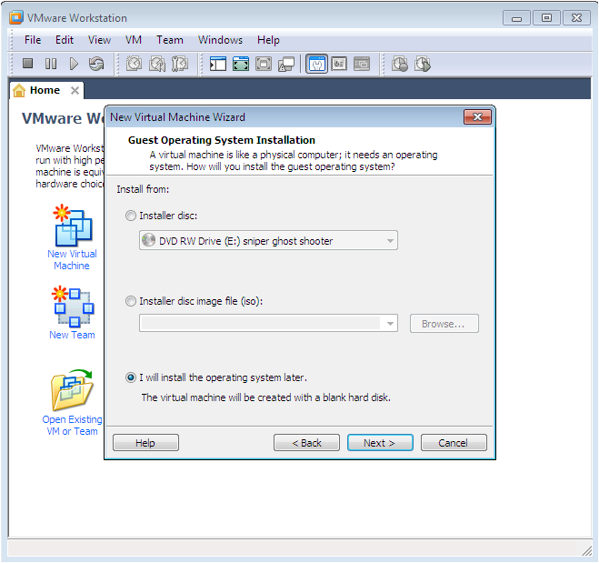The width and height of the screenshot is (599, 563).
Task: Click inside the ISO image file path field
Action: (x=261, y=324)
